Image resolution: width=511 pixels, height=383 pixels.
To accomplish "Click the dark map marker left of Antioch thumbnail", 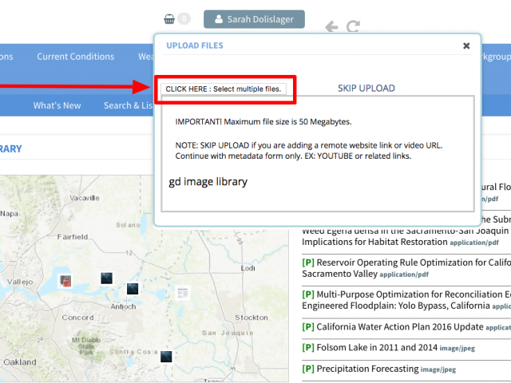I will tap(106, 278).
